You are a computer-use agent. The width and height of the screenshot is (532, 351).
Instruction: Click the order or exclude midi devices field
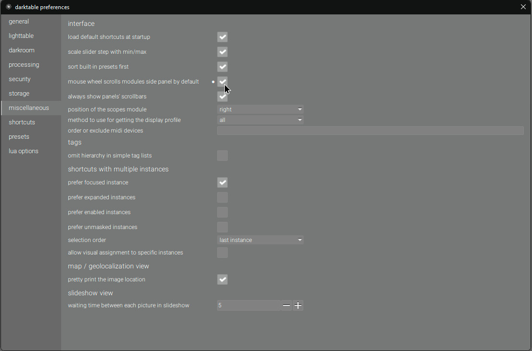(x=370, y=130)
